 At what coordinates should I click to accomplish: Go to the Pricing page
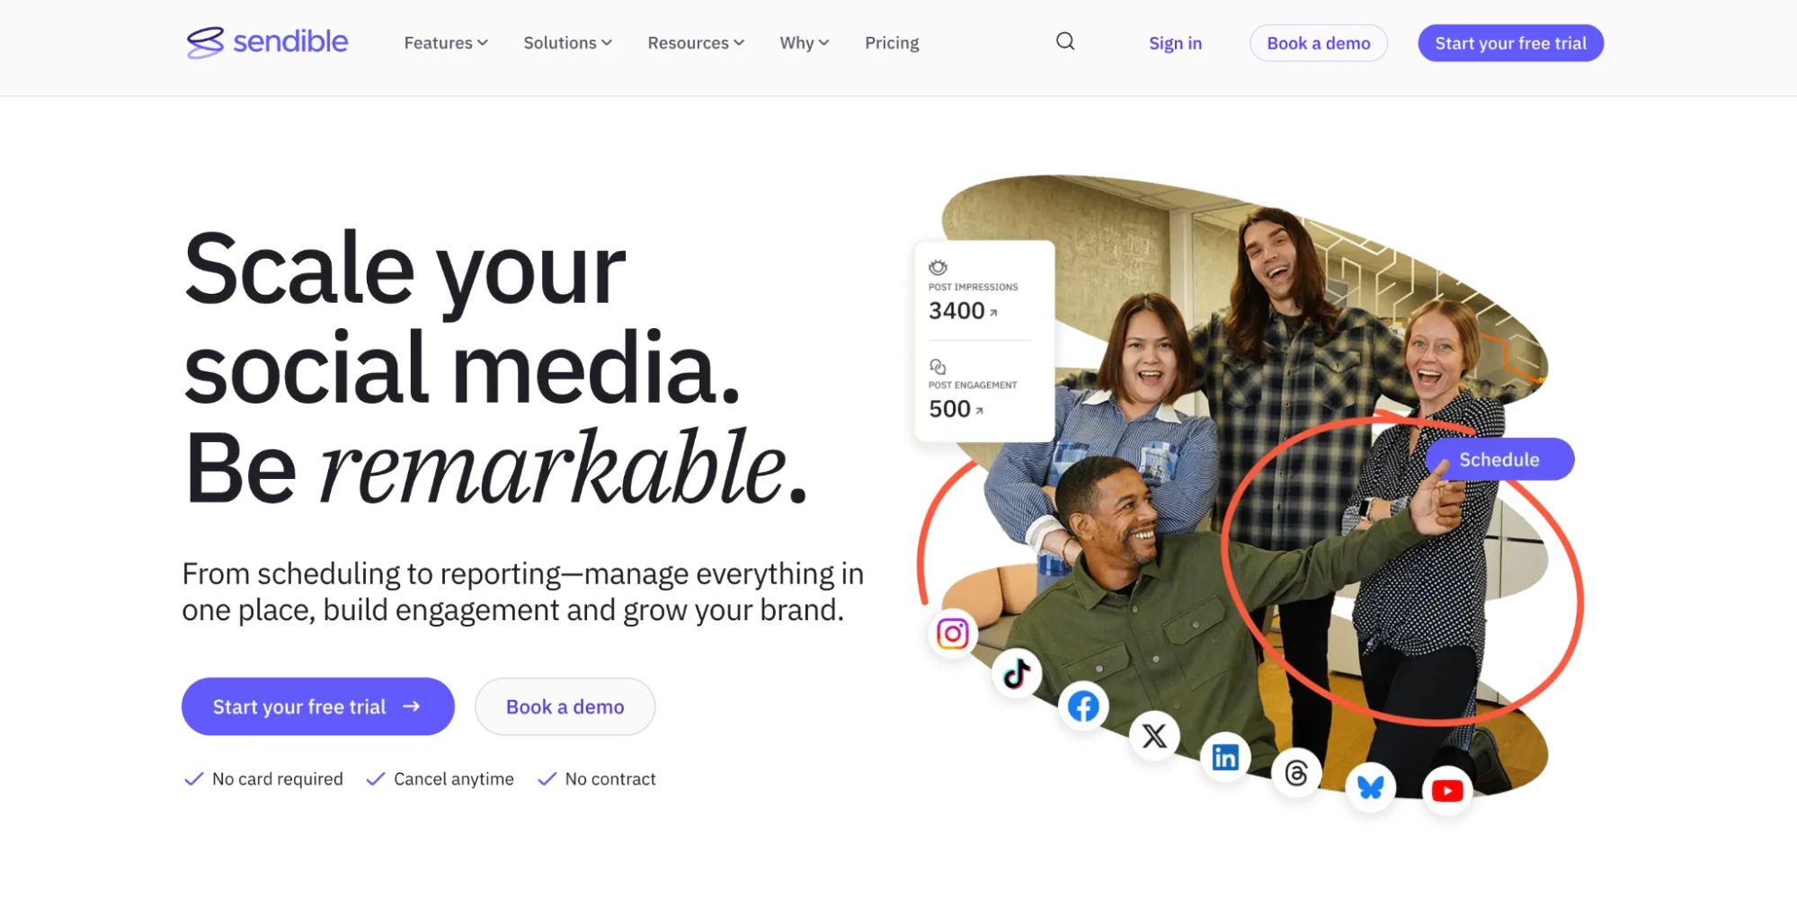[x=892, y=43]
